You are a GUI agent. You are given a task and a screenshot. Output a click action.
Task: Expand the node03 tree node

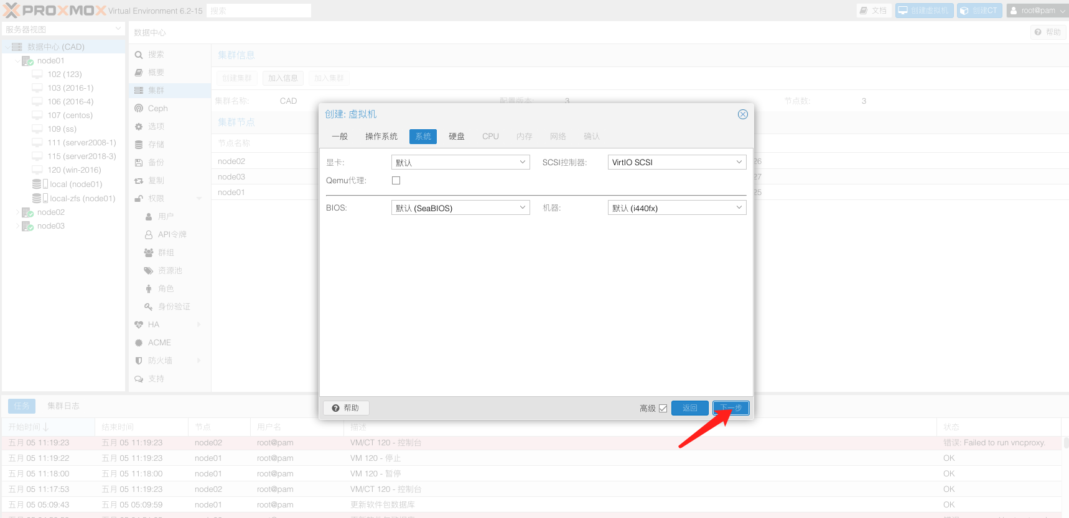17,226
